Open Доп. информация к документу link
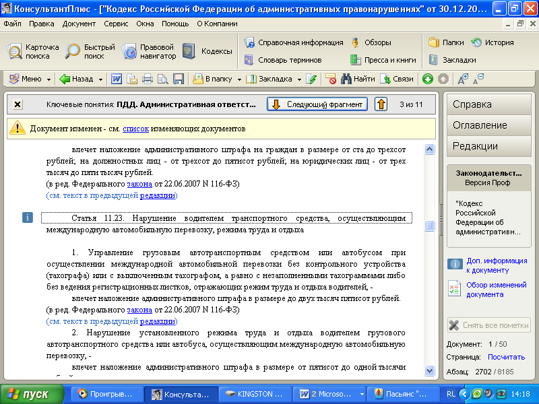 point(497,265)
